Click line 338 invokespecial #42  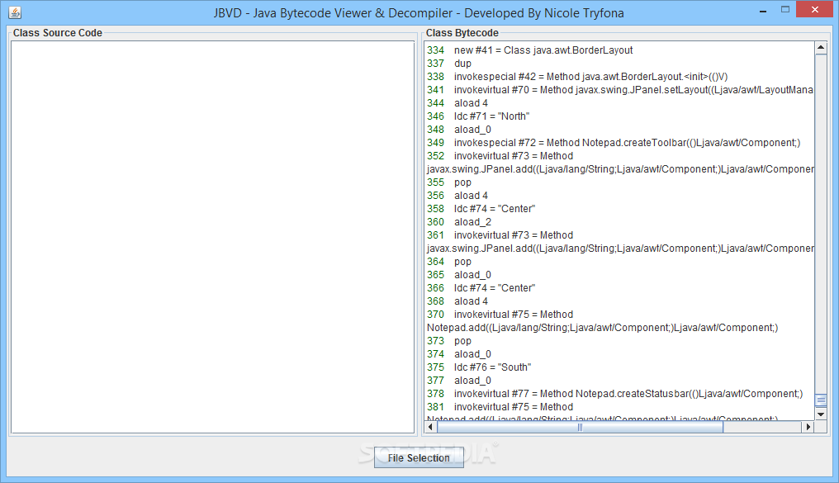(x=576, y=77)
